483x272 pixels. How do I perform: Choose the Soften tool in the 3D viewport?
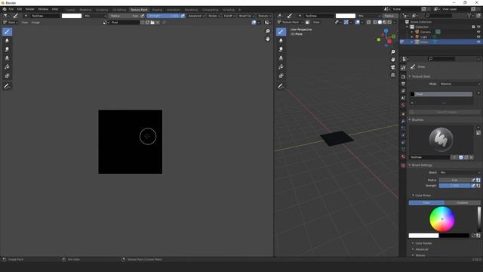pyautogui.click(x=281, y=40)
